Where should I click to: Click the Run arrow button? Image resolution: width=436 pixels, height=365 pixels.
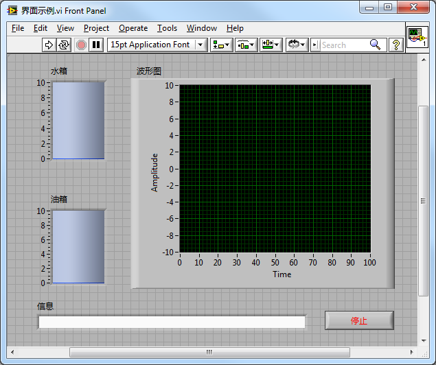[49, 45]
